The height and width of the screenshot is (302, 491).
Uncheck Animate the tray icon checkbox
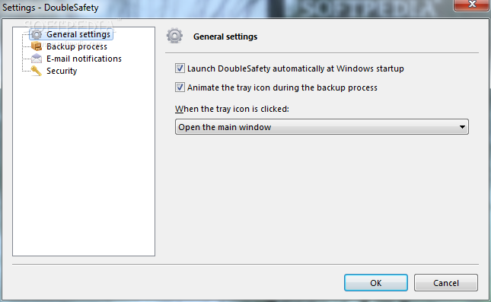coord(180,87)
